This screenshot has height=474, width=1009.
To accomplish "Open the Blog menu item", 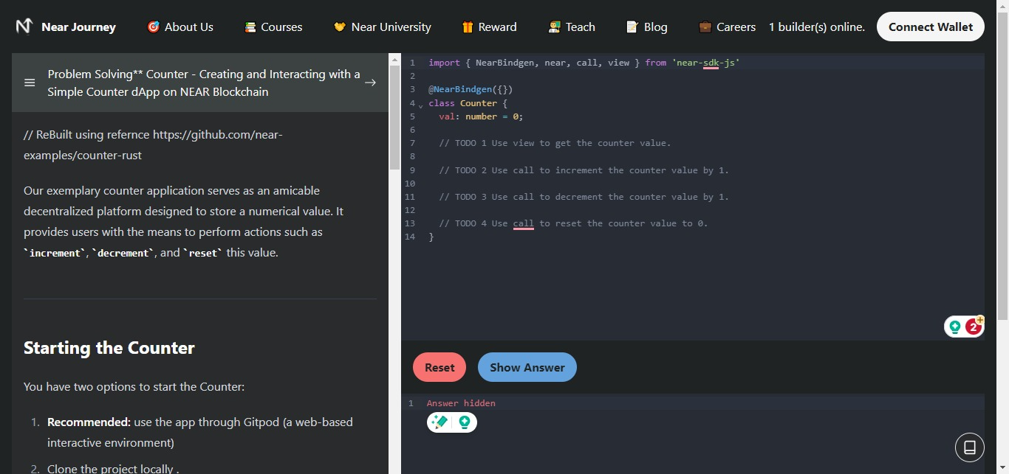I will point(647,27).
